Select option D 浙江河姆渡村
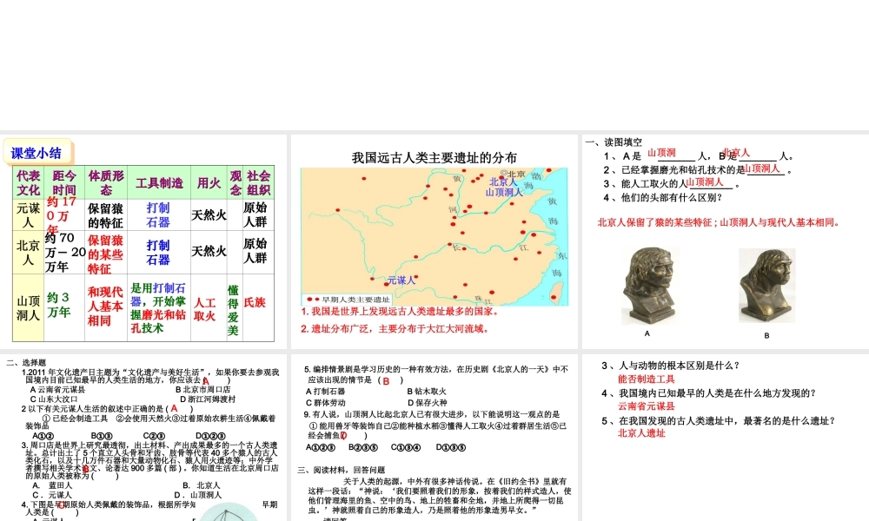 [x=208, y=399]
